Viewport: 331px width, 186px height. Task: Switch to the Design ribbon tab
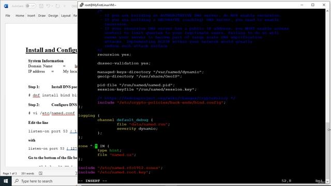[53, 16]
